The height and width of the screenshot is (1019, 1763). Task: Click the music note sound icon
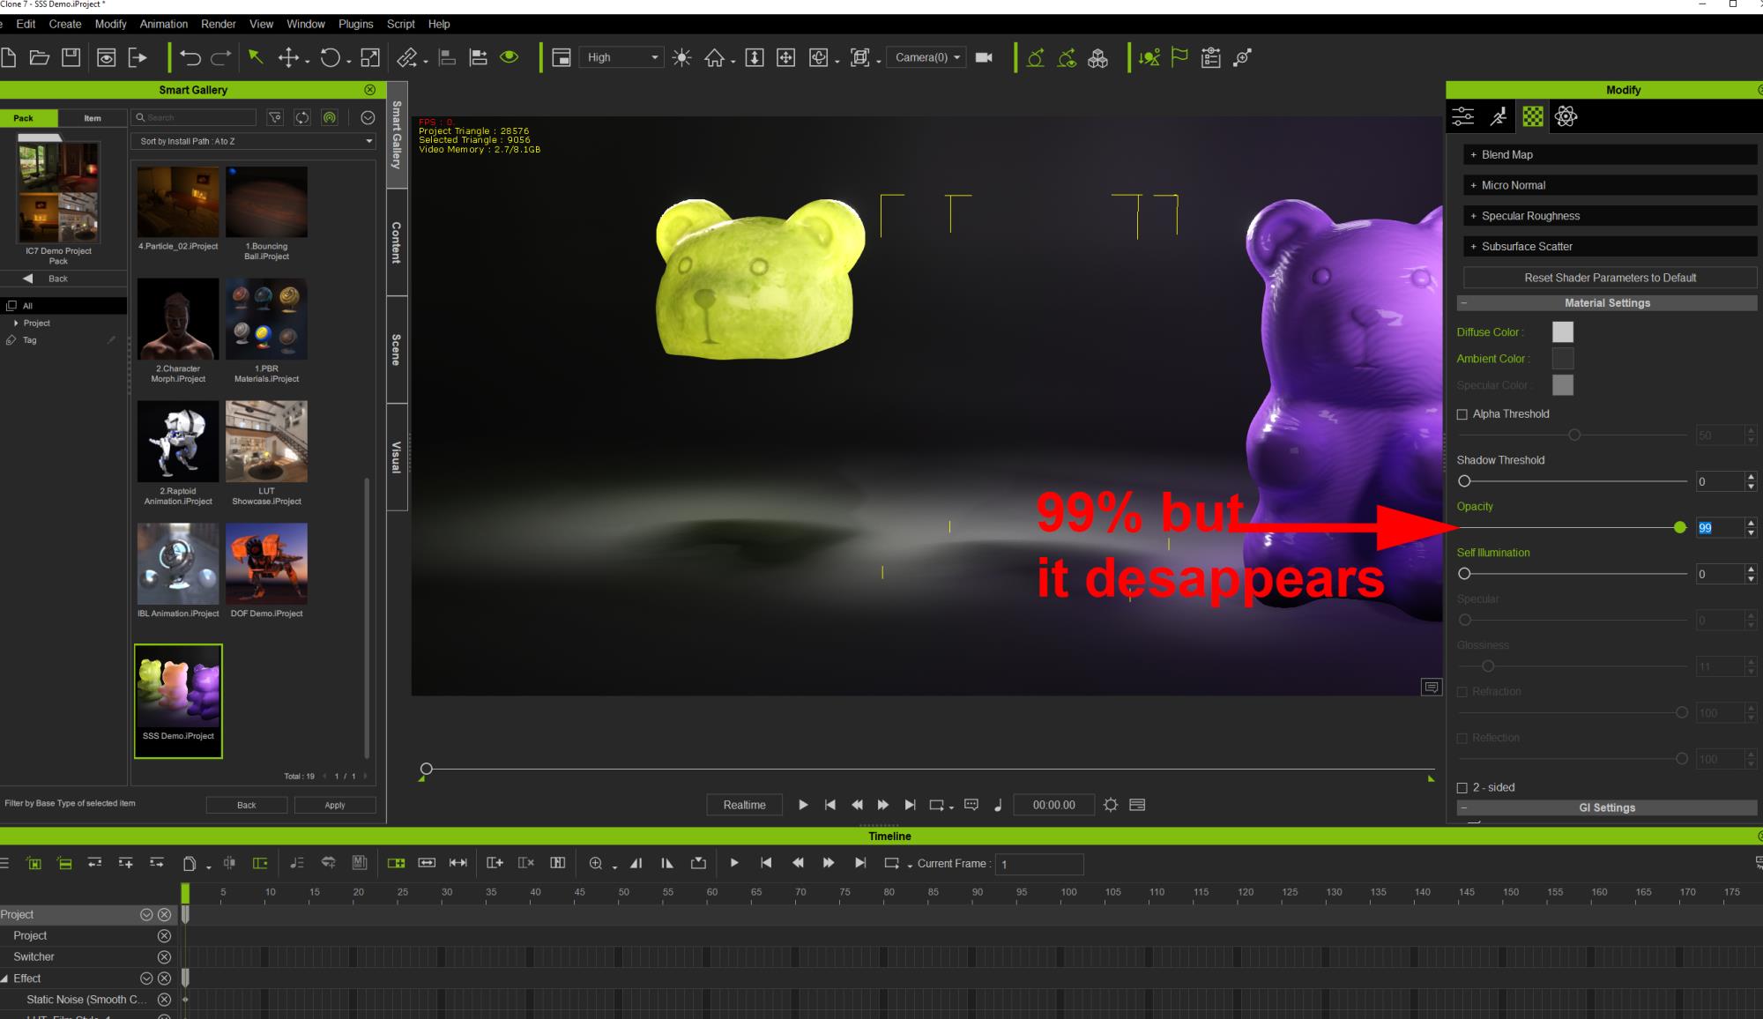(998, 805)
